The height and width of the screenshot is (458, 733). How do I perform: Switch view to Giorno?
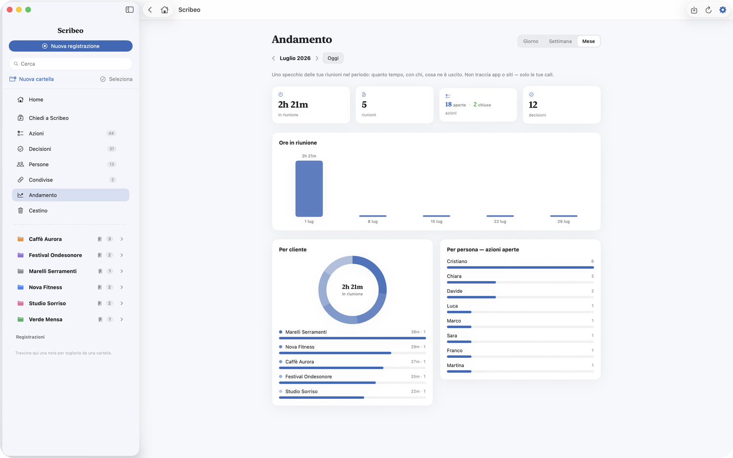tap(531, 42)
